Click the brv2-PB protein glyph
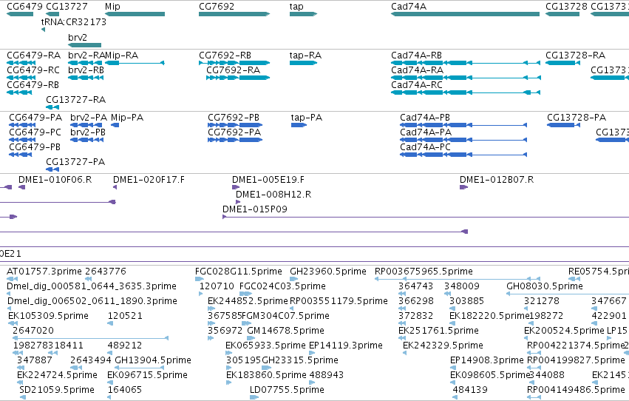The image size is (629, 401). [86, 140]
